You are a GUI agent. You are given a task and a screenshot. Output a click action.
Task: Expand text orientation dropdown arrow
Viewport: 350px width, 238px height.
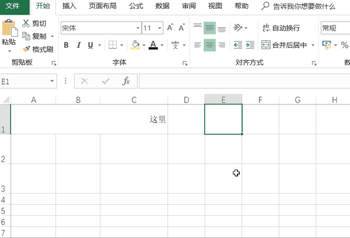(x=246, y=28)
